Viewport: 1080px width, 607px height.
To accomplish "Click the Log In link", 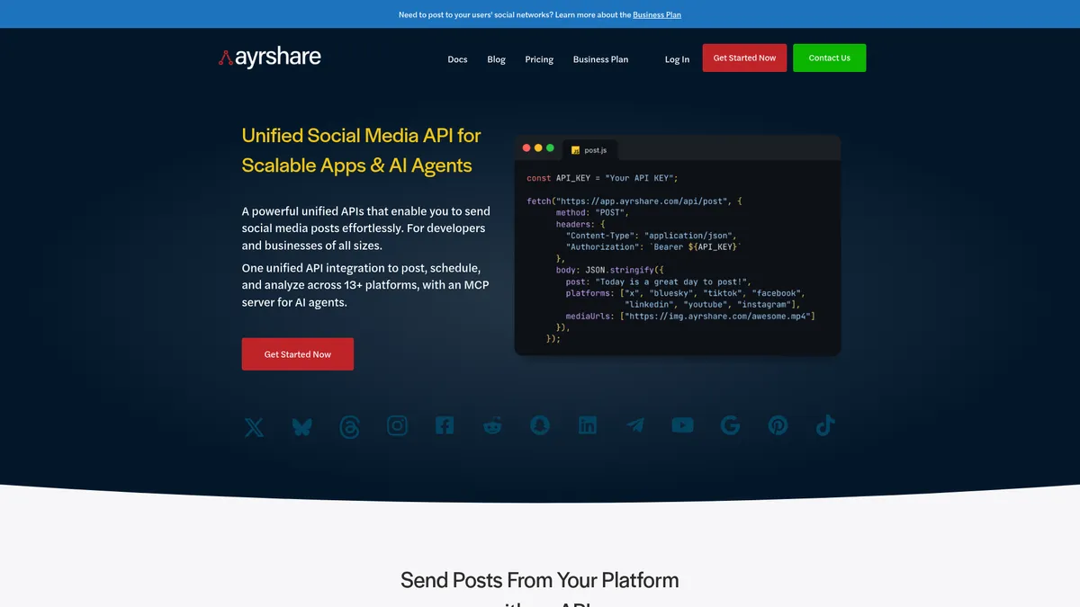I will [677, 59].
